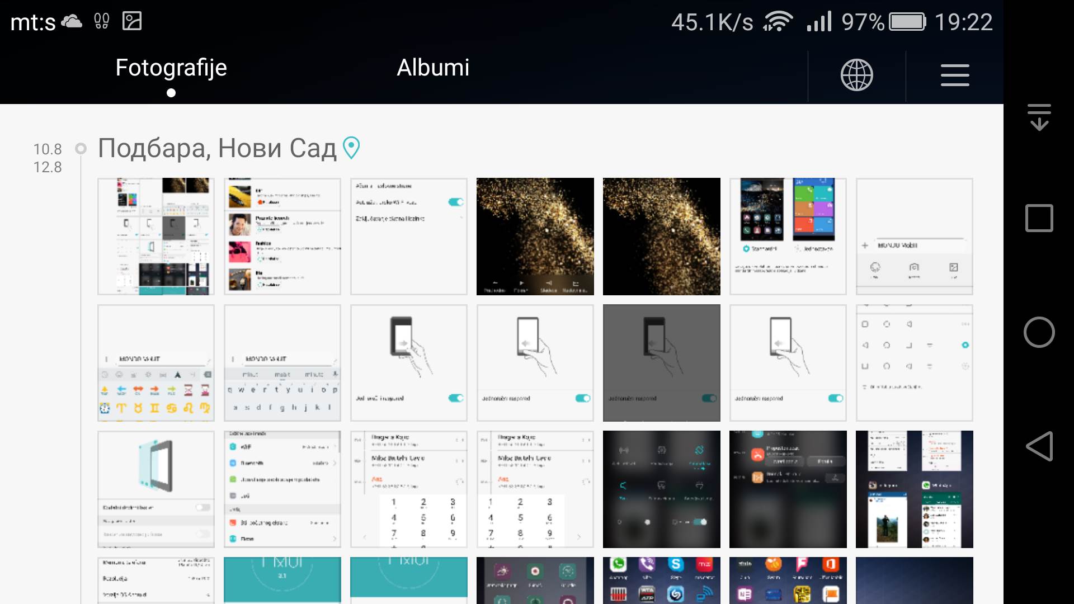Tap the picture notification icon in status bar

click(132, 21)
